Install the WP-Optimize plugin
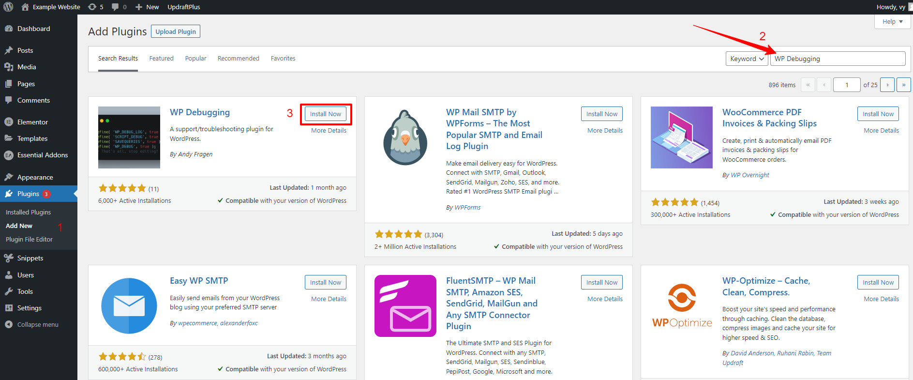913x380 pixels. [x=878, y=282]
